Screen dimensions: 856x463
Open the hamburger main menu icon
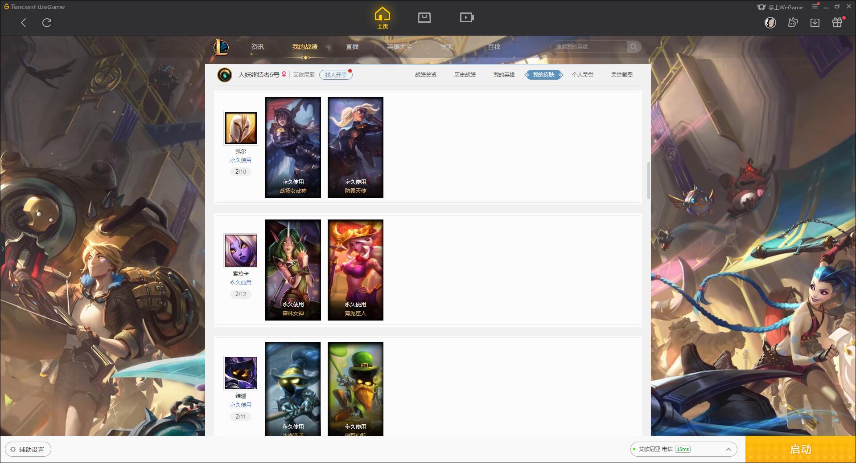point(815,7)
